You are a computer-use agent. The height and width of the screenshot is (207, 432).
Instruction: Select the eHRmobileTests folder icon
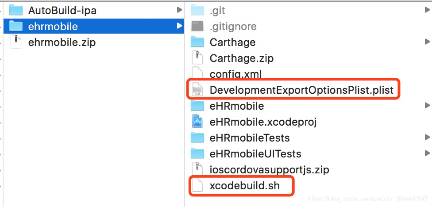pos(197,138)
